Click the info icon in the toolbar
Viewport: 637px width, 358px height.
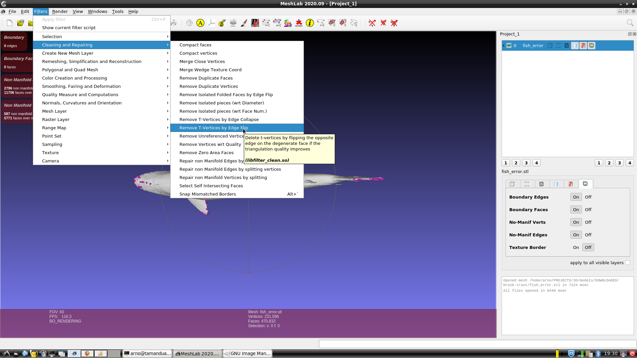click(x=310, y=23)
